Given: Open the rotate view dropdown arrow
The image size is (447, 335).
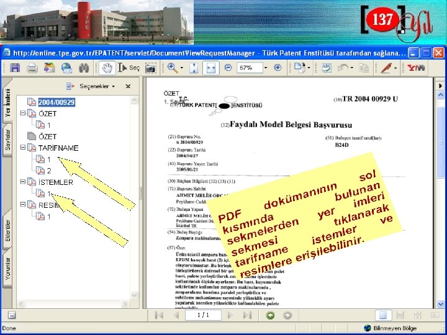Looking at the screenshot, I should click(309, 68).
